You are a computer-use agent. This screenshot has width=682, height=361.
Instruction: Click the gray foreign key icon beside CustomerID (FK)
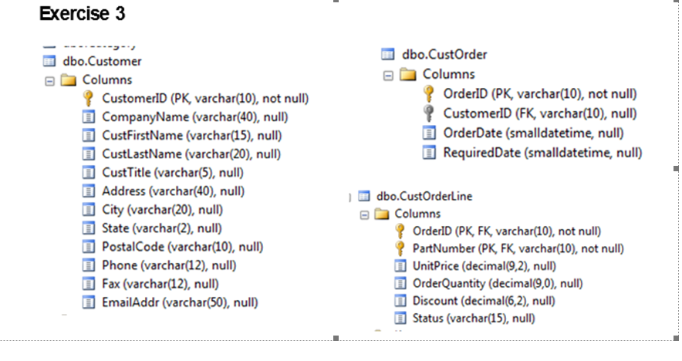pos(428,113)
